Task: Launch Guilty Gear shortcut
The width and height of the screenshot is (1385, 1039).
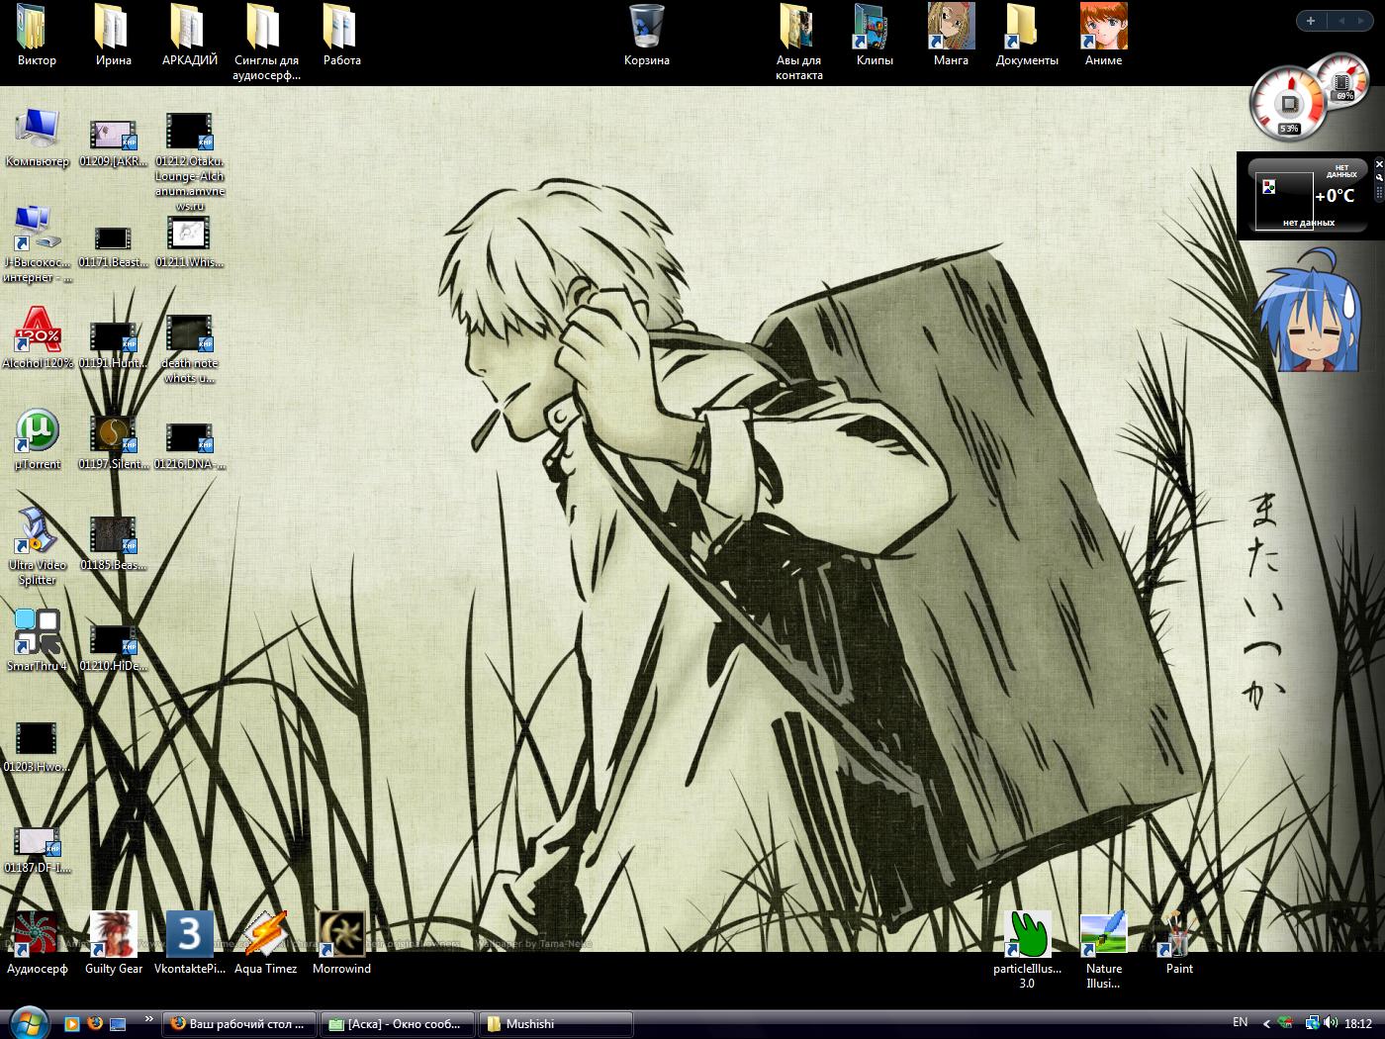Action: 113,944
